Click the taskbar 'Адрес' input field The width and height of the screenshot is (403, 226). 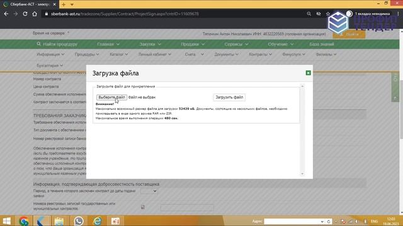[292, 222]
